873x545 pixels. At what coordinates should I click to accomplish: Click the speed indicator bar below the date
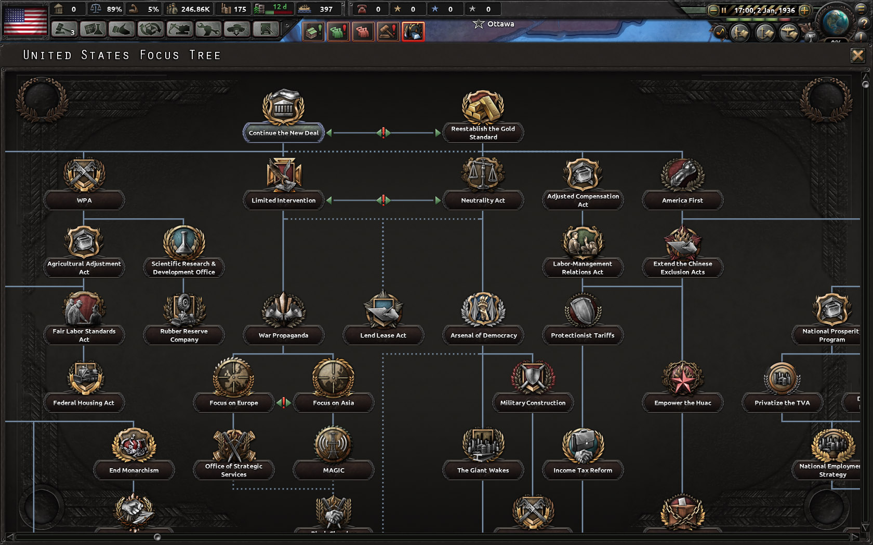pos(759,19)
